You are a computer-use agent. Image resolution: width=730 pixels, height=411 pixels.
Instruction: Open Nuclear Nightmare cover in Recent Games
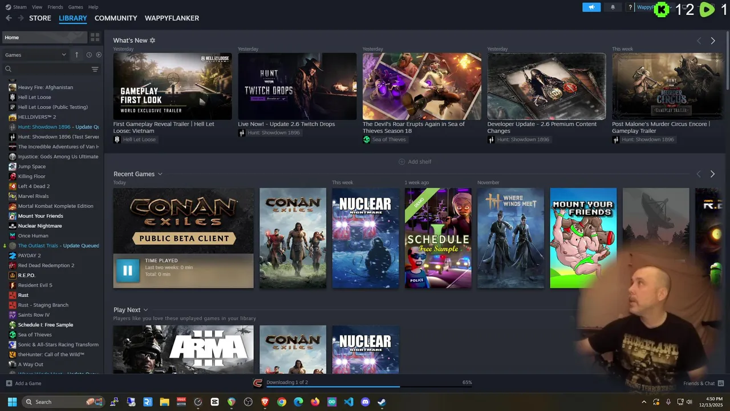click(366, 238)
